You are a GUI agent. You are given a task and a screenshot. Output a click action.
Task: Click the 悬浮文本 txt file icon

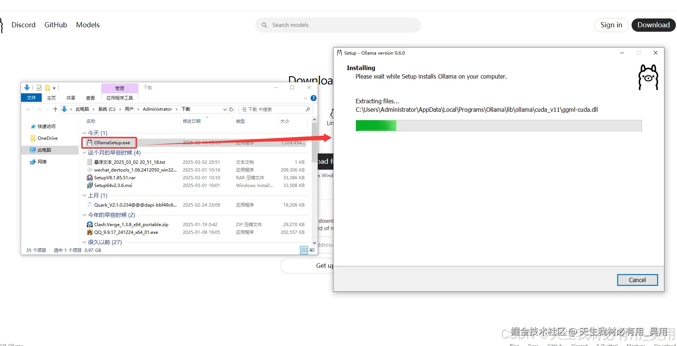click(90, 162)
